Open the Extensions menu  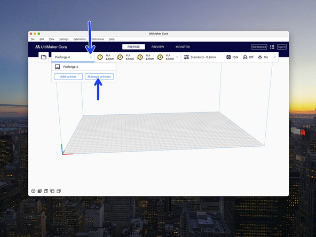click(80, 39)
